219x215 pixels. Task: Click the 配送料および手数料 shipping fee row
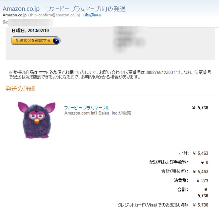click(179, 162)
